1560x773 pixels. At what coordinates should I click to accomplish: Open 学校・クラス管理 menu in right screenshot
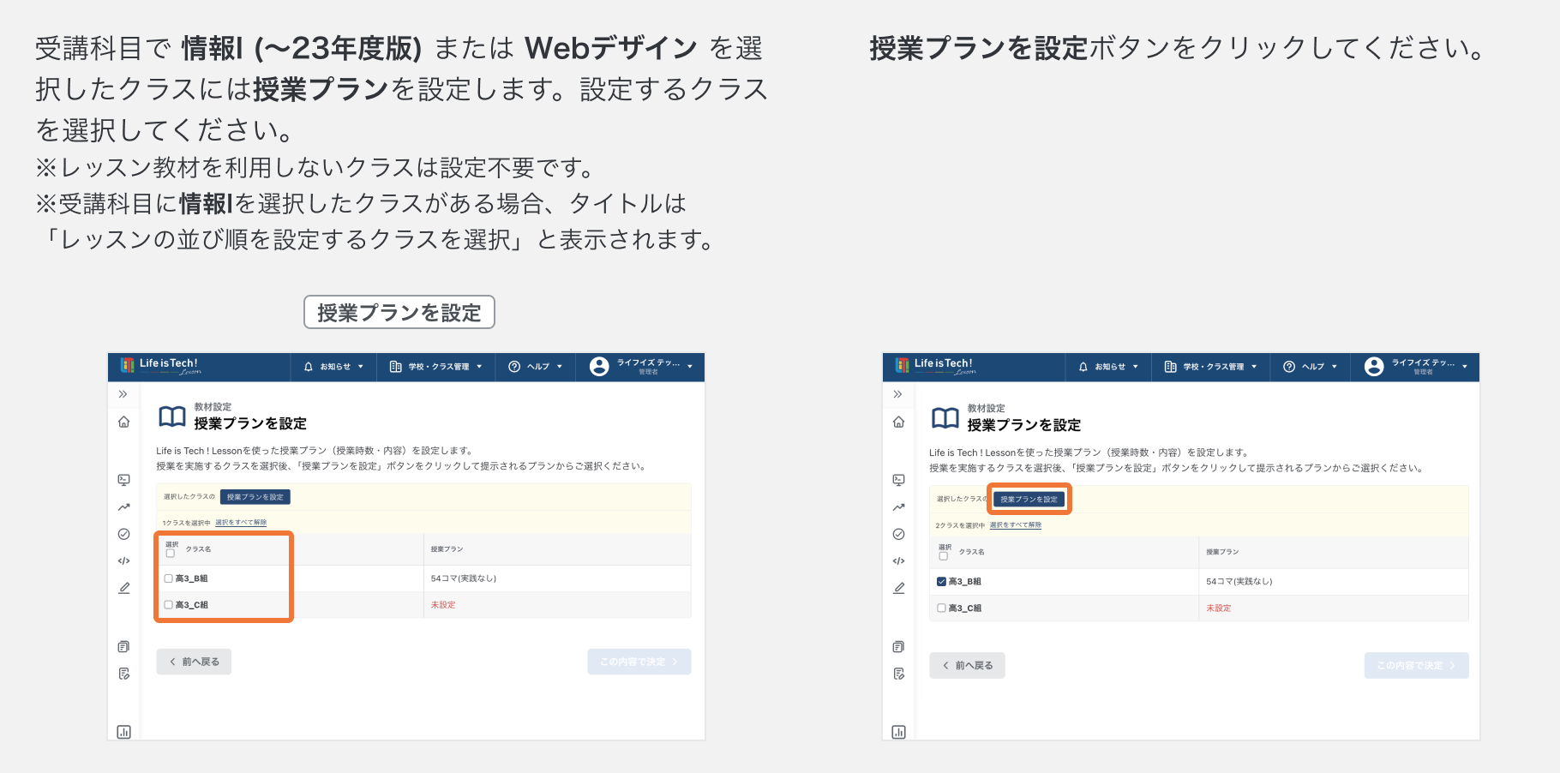coord(1211,367)
